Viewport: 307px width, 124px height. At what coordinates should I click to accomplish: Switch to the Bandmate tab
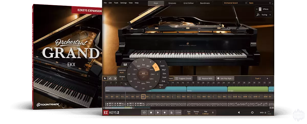205,3
